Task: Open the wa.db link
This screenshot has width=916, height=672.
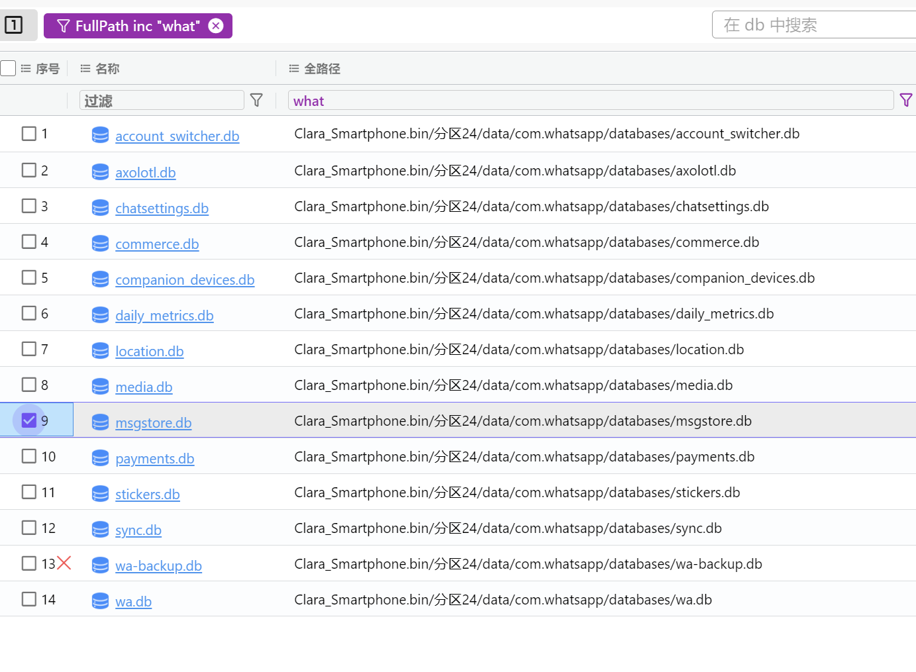Action: click(133, 601)
